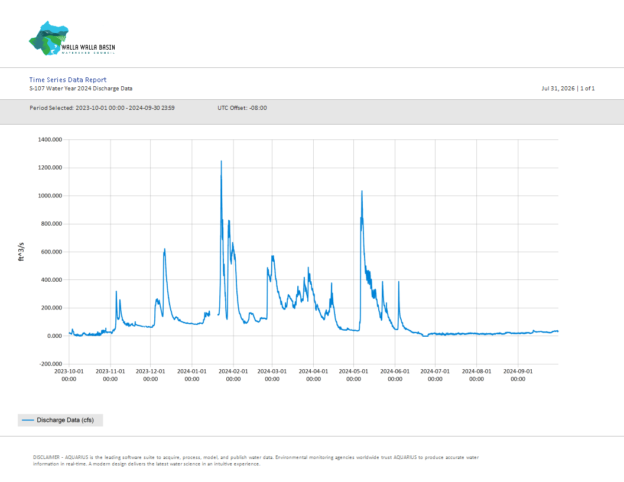This screenshot has height=482, width=624.
Task: Click the DISCLAIMER AQUARIUS footer text
Action: pos(256,461)
